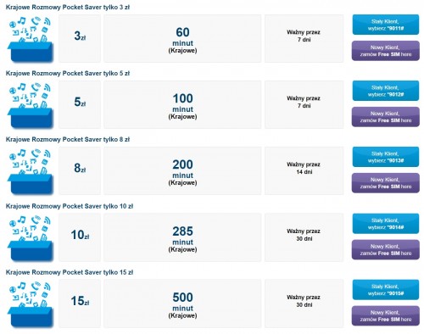This screenshot has width=424, height=334.
Task: Select Stały Klient button with code *9011#
Action: (x=386, y=25)
